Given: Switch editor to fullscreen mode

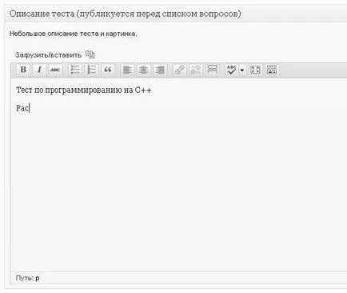Looking at the screenshot, I should point(255,70).
